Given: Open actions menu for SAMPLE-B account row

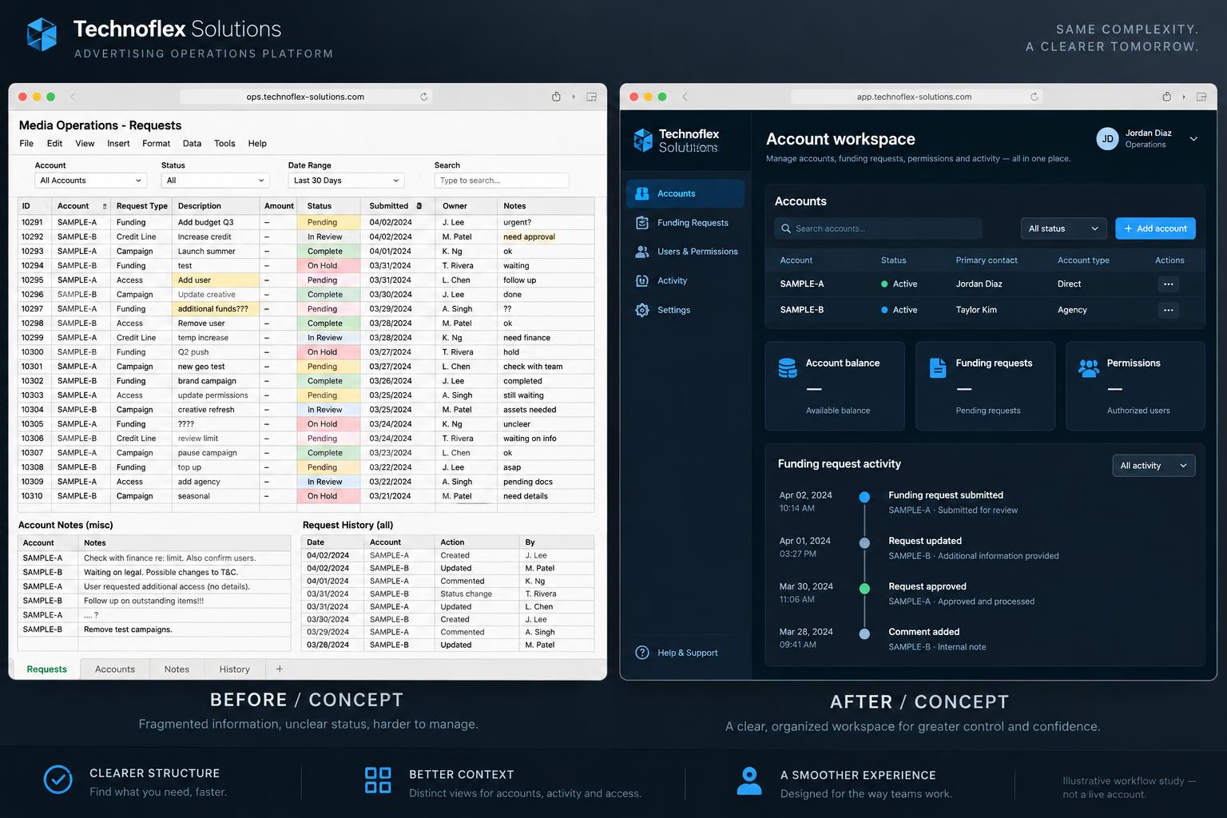Looking at the screenshot, I should [x=1168, y=310].
